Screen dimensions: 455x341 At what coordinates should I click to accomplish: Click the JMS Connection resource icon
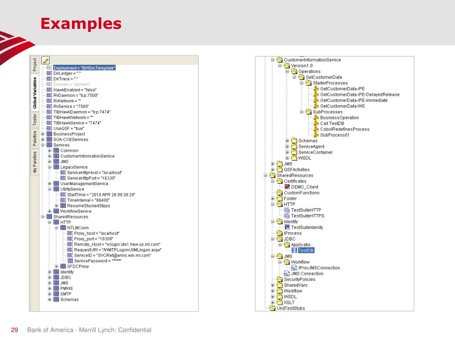287,274
